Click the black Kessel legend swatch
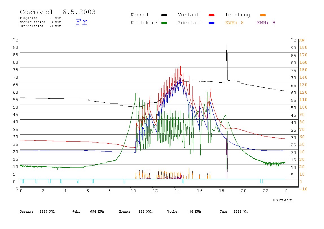Viewport: 324px width, 229px height. pos(164,15)
